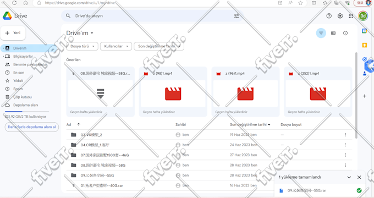The image size is (374, 198).
Task: Bookmark page with star icon
Action: click(x=300, y=3)
